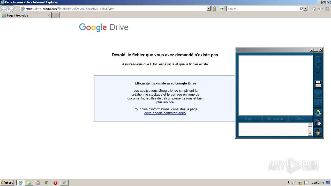Image resolution: width=331 pixels, height=186 pixels.
Task: Minimize the Internet Explorer window
Action: point(319,2)
